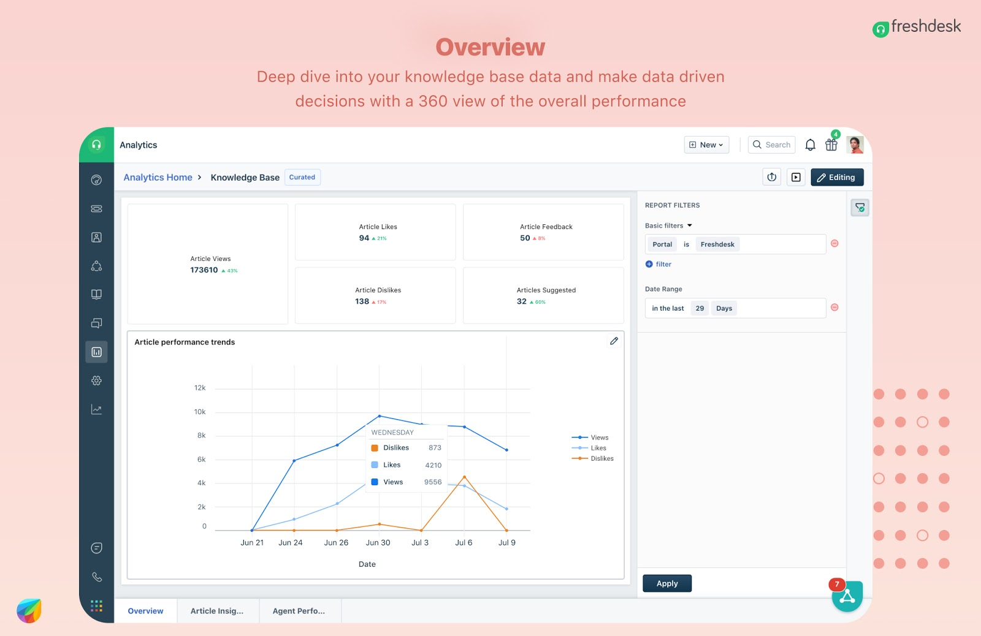Remove the Portal filter with red minus
This screenshot has width=981, height=636.
(834, 244)
